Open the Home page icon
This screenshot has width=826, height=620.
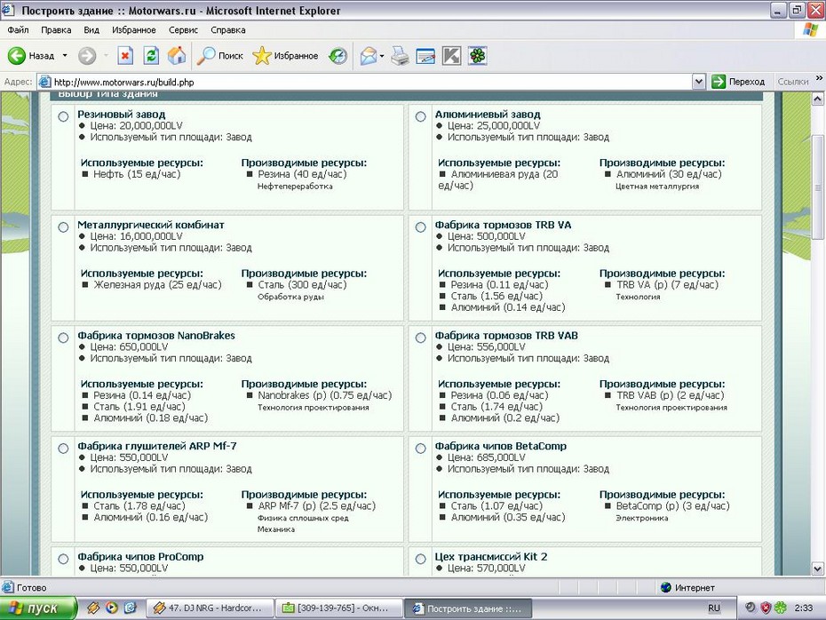point(177,55)
